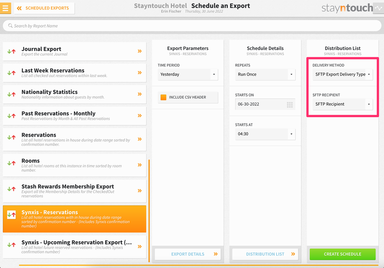
Task: Click the search magnifier icon
Action: click(10, 26)
